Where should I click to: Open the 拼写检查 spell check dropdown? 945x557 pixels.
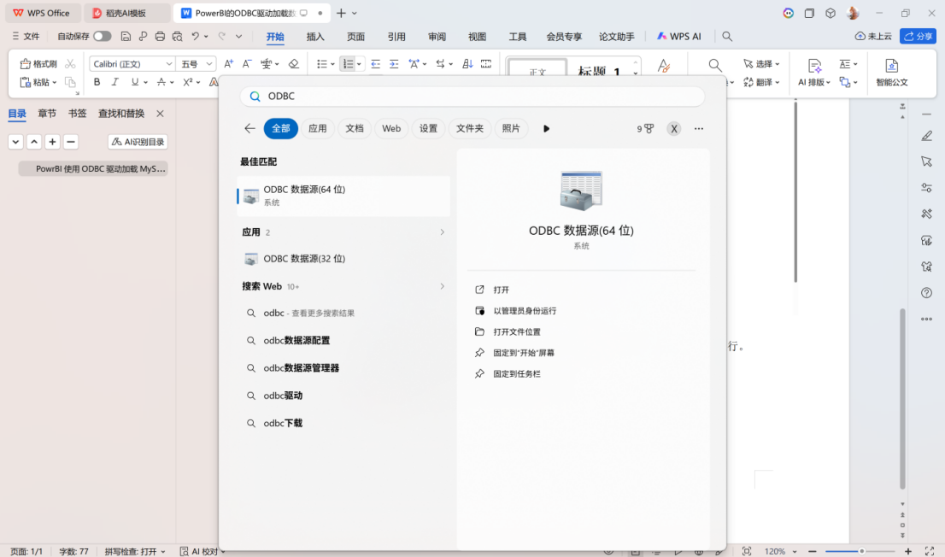pyautogui.click(x=135, y=551)
